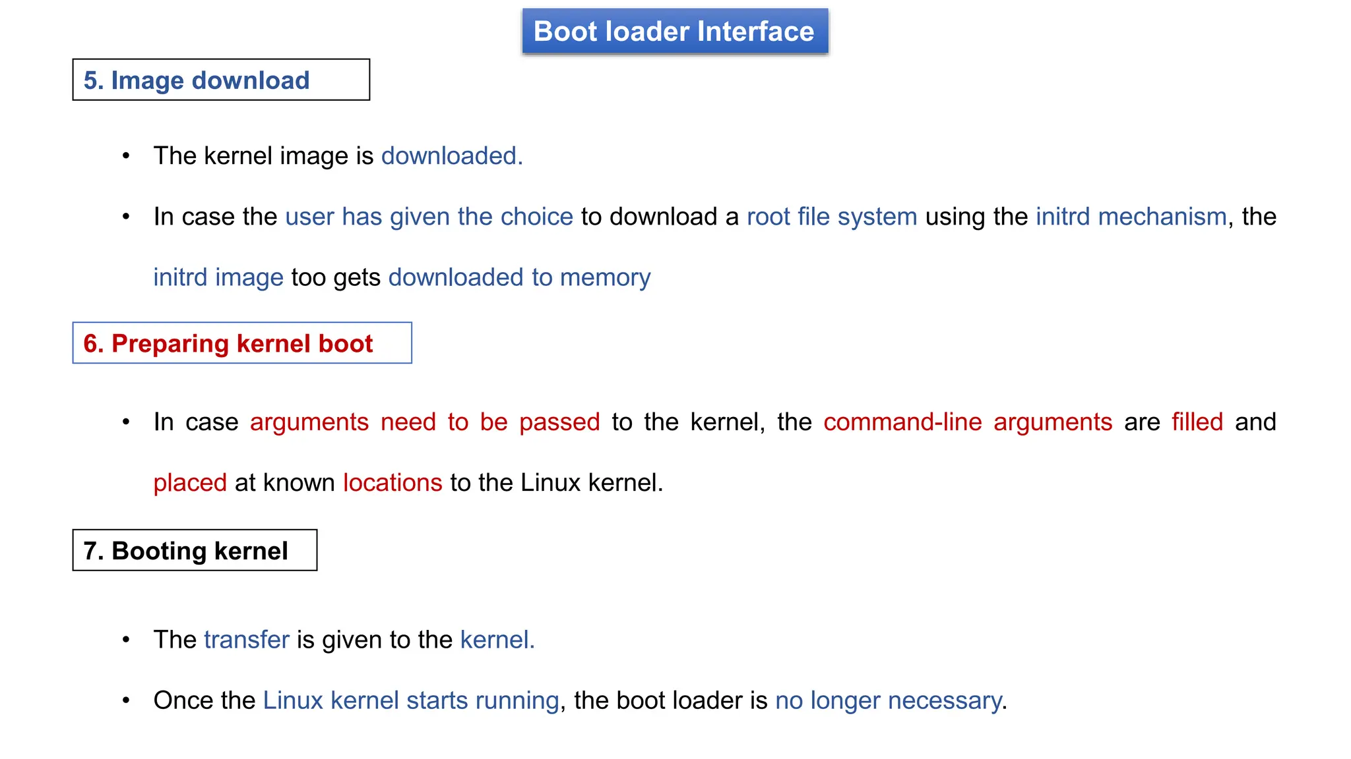
Task: Click the blue text 'root file system'
Action: [832, 217]
